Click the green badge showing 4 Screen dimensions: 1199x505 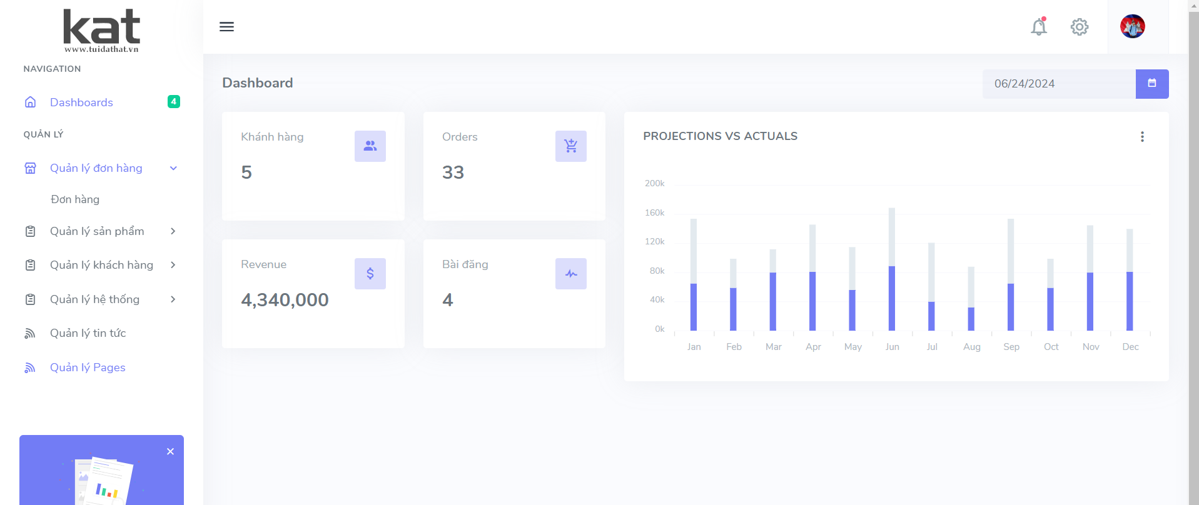point(174,101)
